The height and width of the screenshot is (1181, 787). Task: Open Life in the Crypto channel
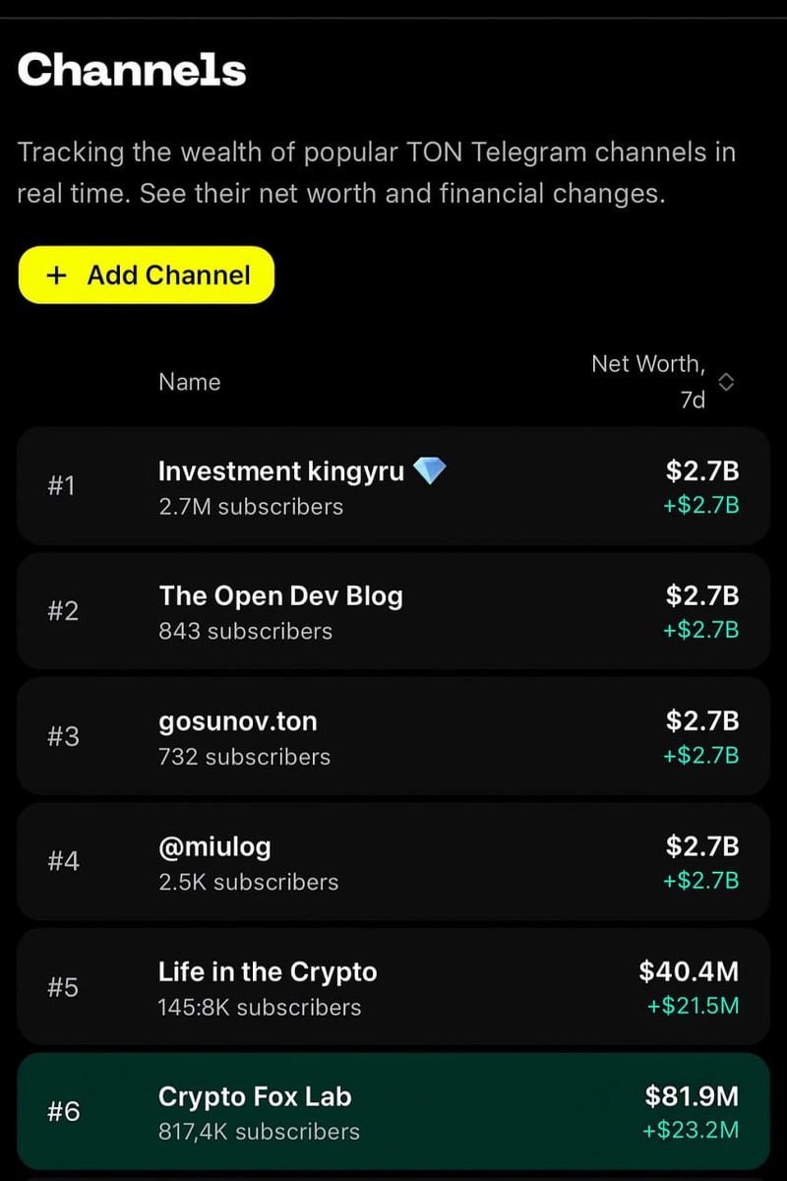click(x=268, y=972)
